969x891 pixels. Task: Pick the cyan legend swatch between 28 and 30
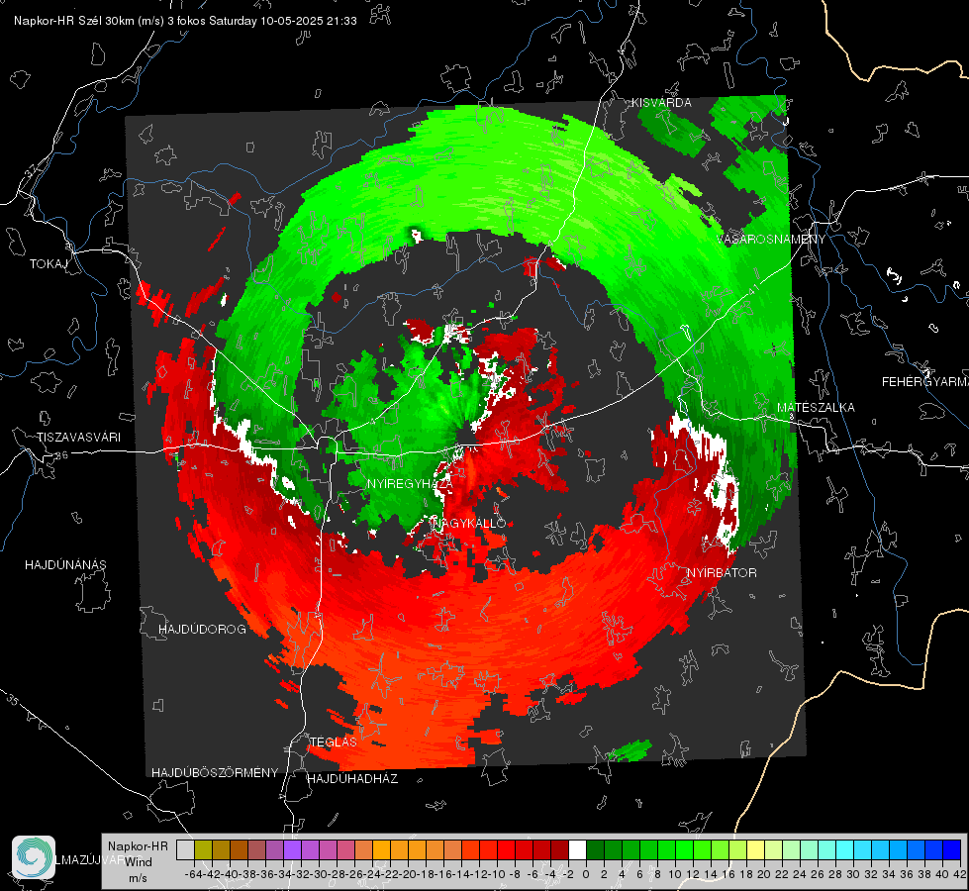845,849
